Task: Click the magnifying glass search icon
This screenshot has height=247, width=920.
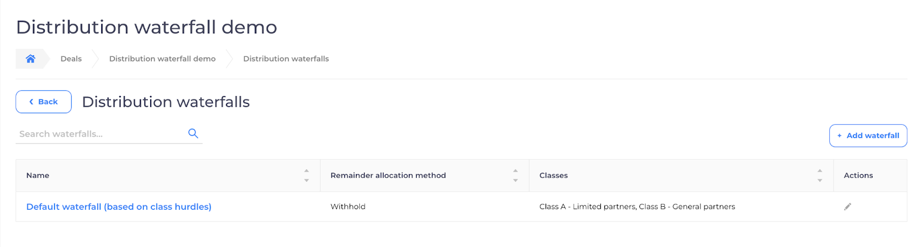Action: 193,133
